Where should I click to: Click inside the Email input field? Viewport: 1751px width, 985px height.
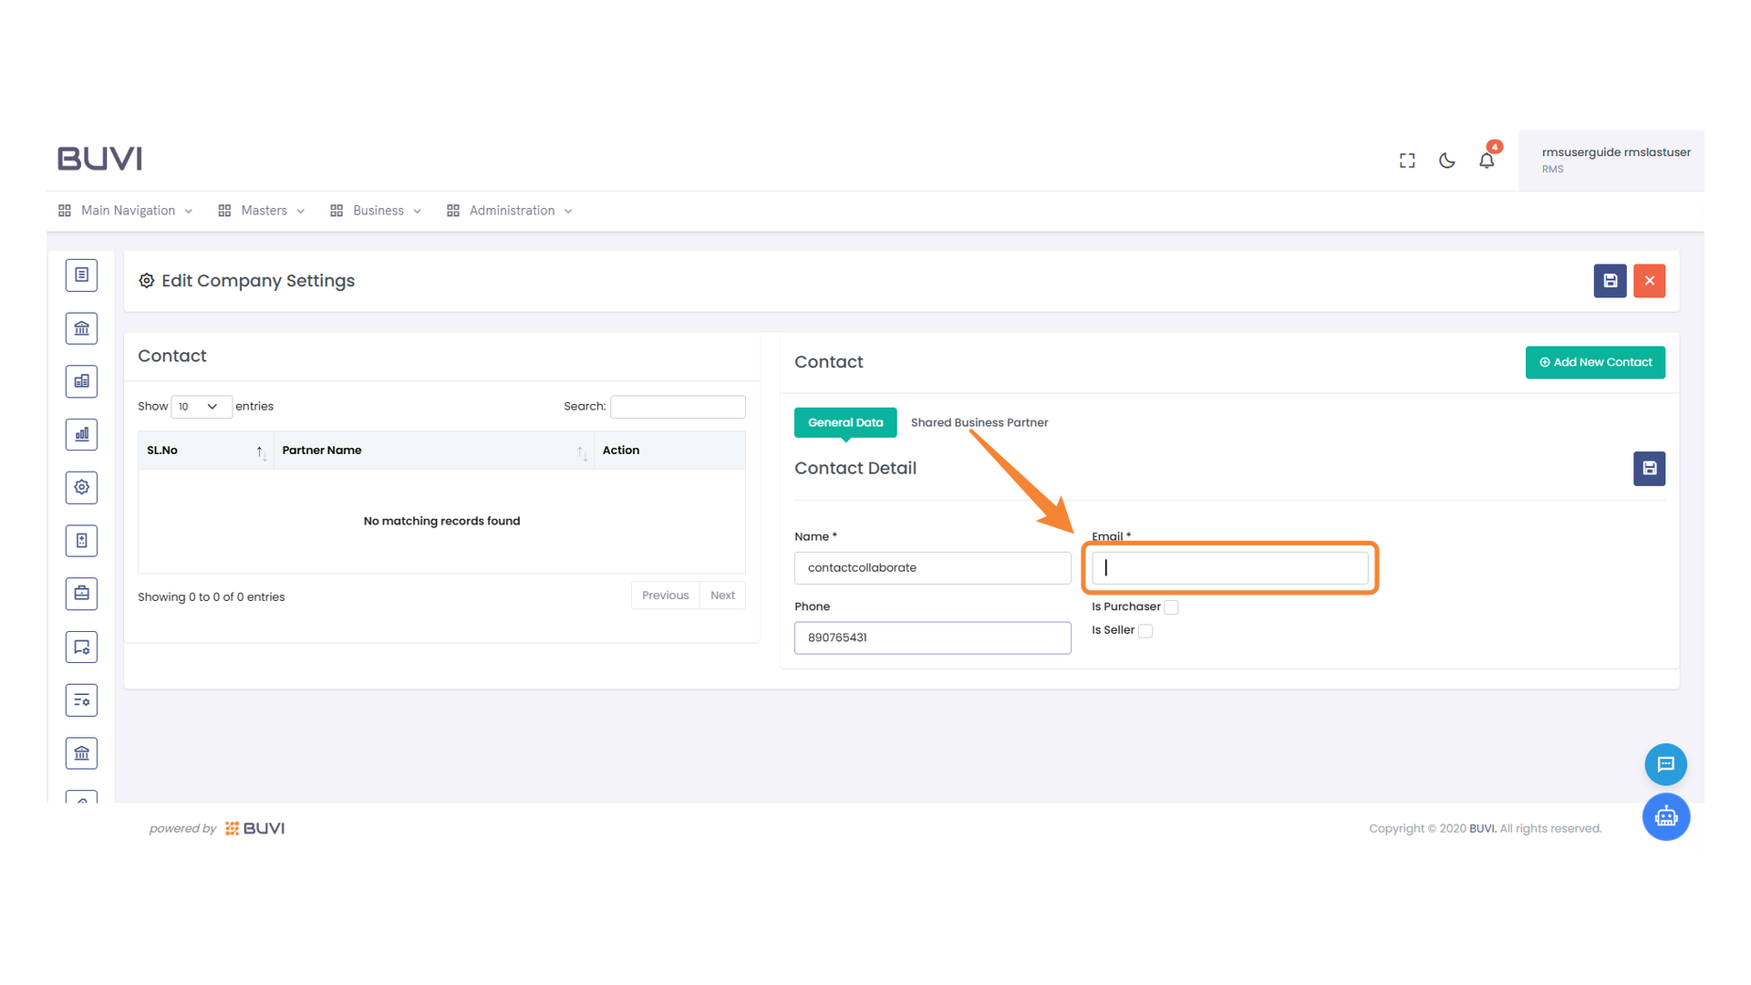coord(1230,567)
